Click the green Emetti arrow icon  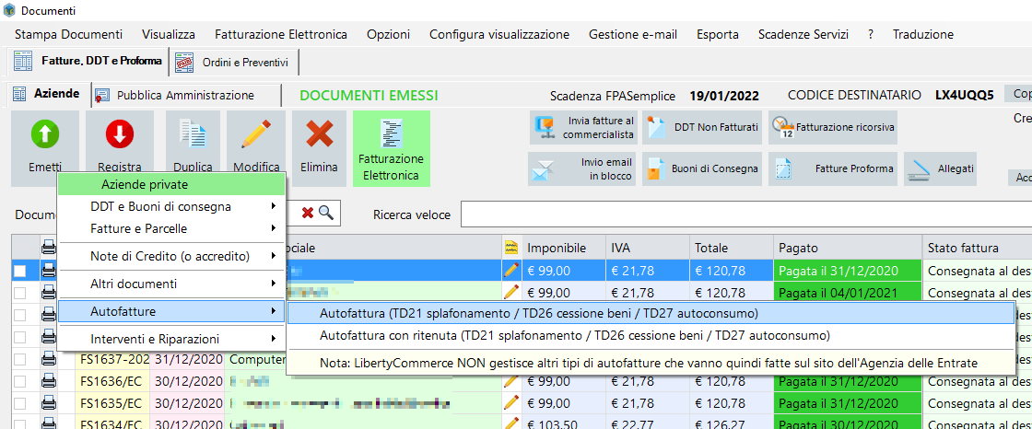[44, 134]
